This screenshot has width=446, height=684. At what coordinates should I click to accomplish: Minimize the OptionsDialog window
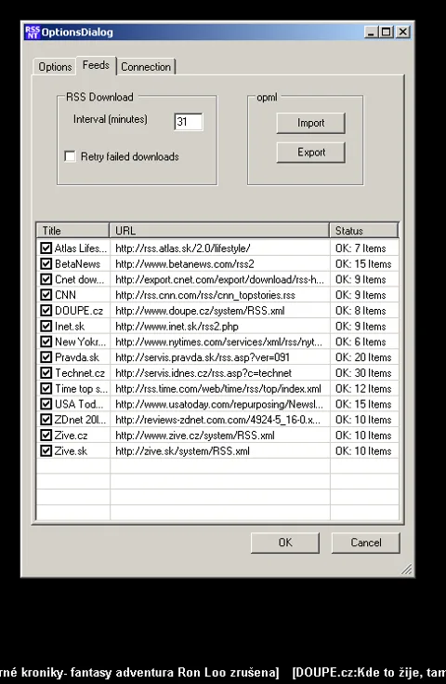tap(371, 32)
